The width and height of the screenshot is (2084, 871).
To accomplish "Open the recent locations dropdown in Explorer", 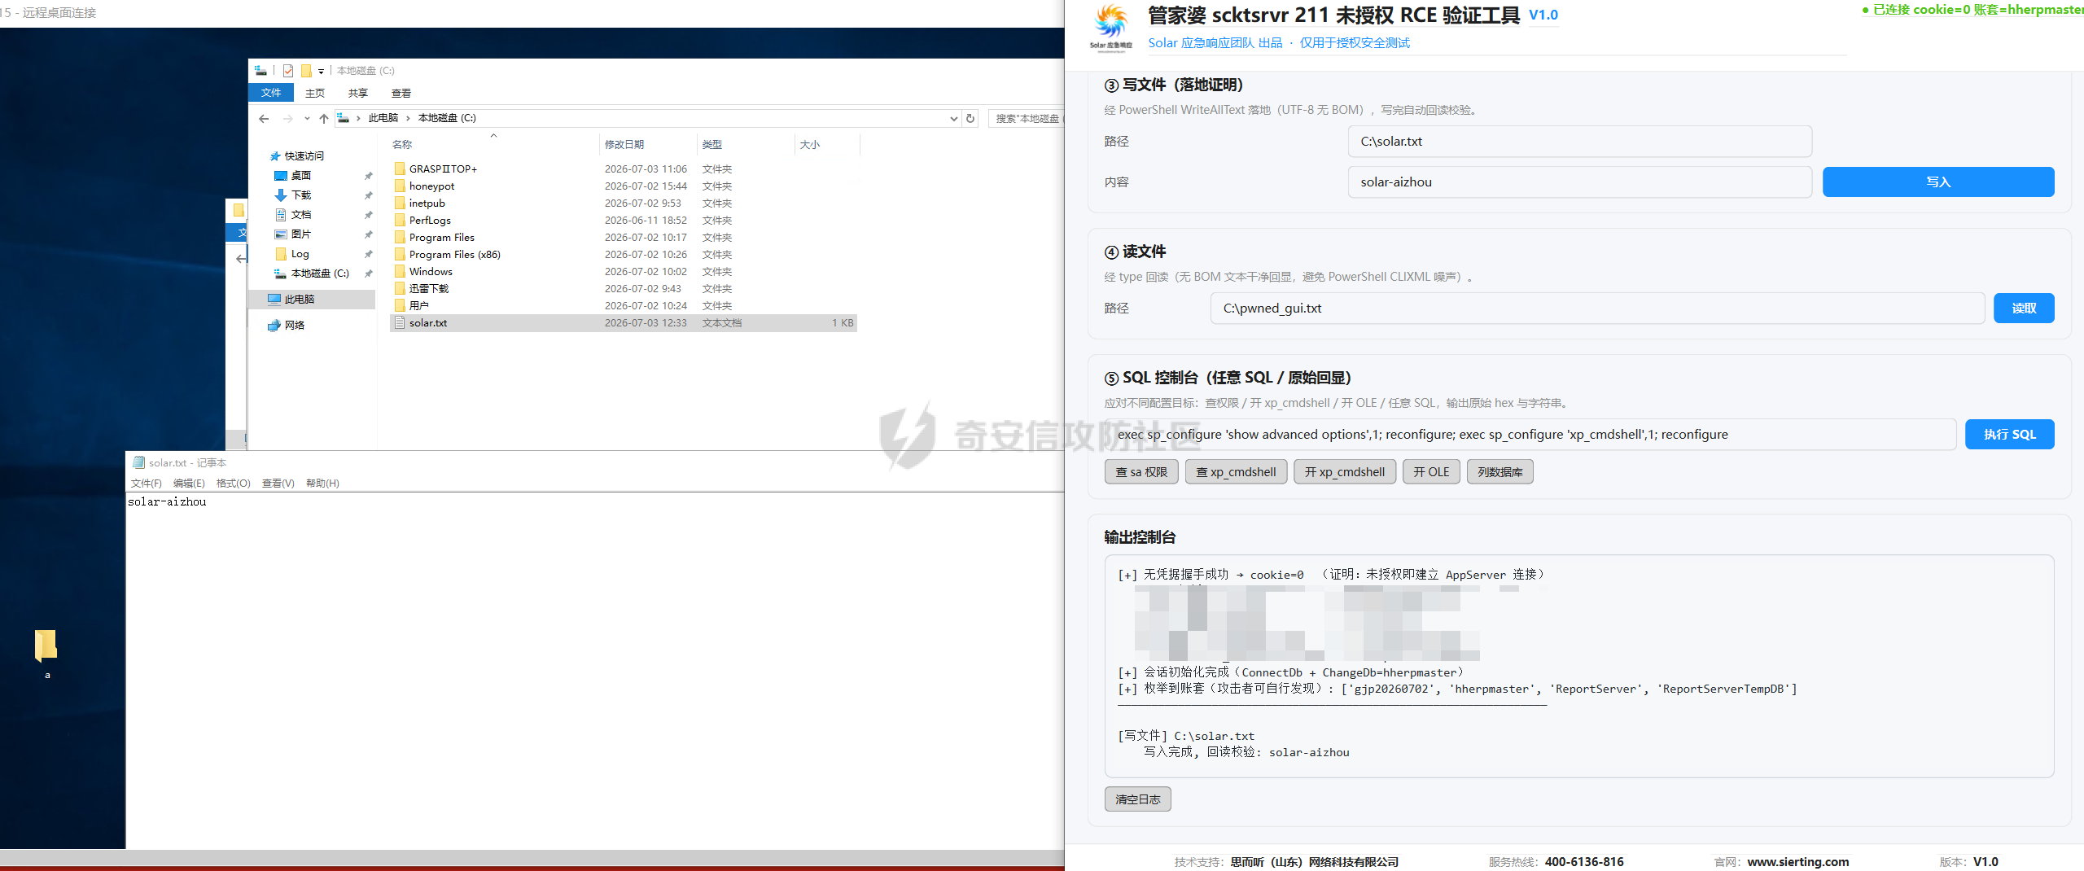I will pos(307,119).
